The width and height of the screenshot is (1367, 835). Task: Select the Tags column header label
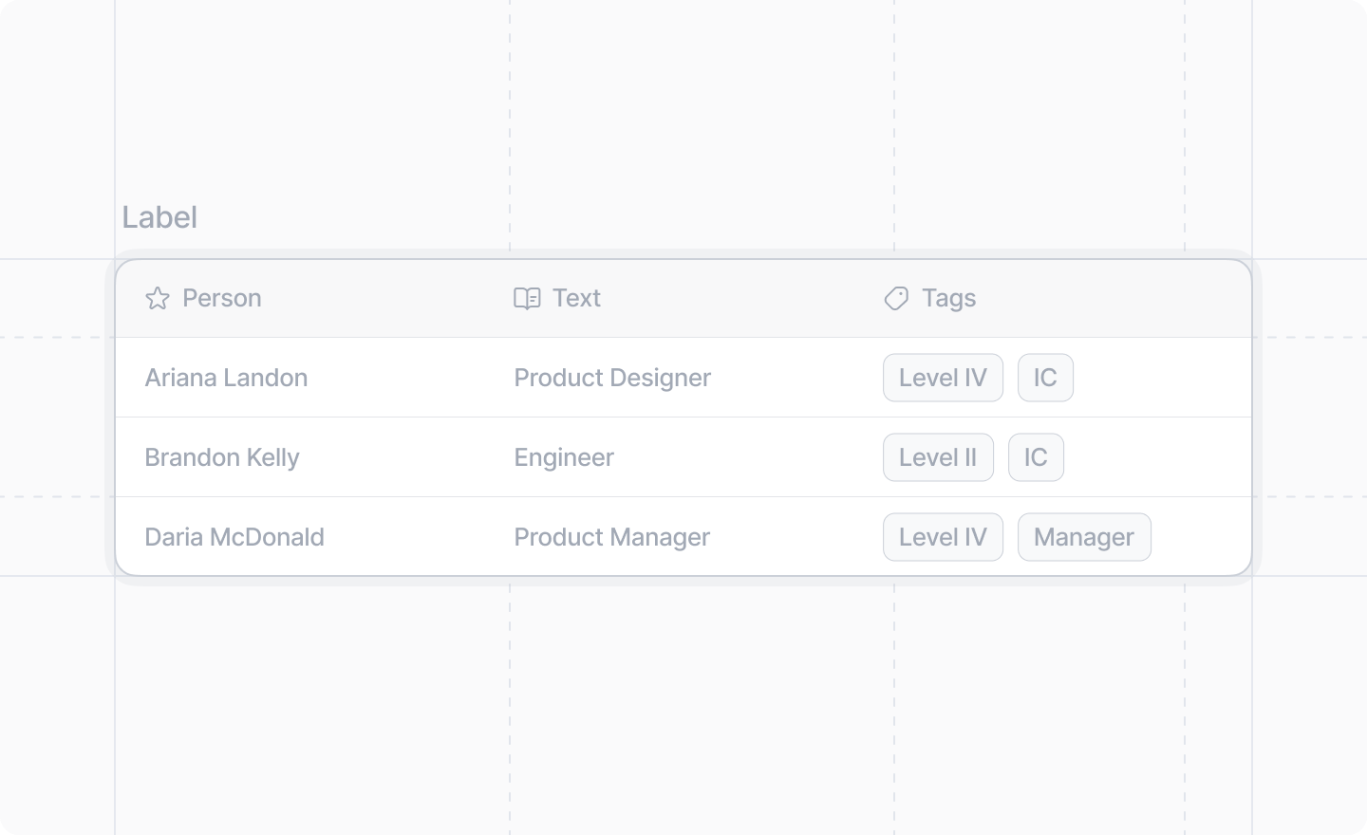point(948,298)
